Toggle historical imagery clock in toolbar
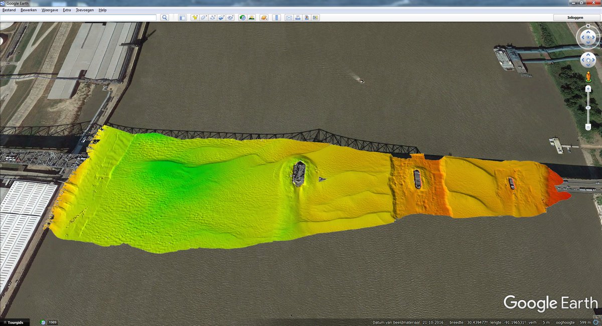 [x=243, y=18]
